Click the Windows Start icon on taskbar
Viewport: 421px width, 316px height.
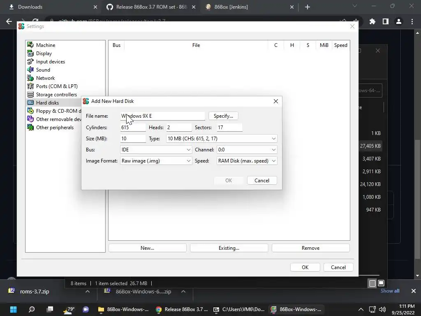point(14,309)
